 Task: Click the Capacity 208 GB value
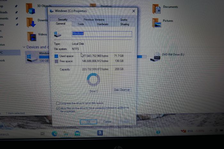[119, 69]
